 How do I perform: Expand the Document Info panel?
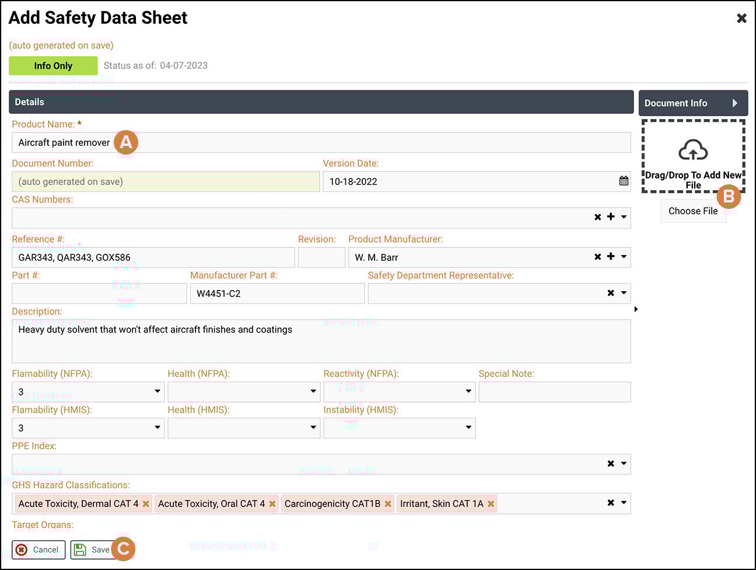693,103
